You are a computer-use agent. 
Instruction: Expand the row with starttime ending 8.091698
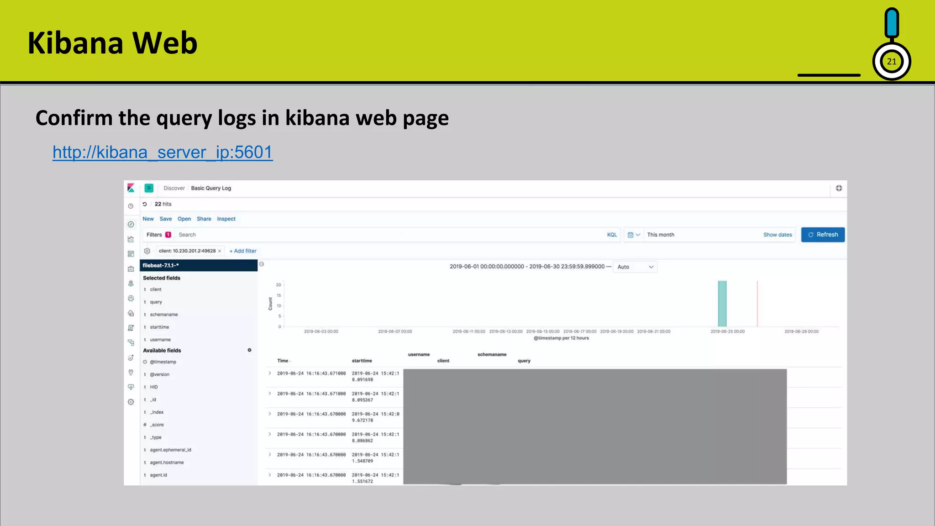pyautogui.click(x=270, y=373)
